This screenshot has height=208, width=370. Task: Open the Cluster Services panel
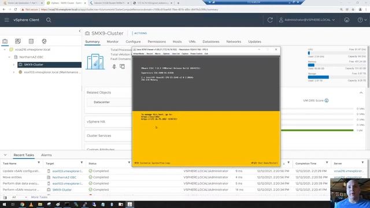pyautogui.click(x=99, y=136)
